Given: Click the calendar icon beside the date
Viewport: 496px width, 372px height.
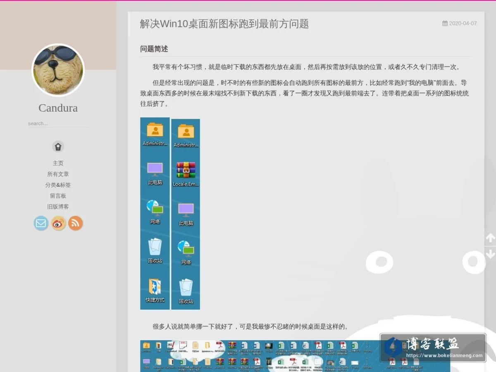Looking at the screenshot, I should pos(445,24).
